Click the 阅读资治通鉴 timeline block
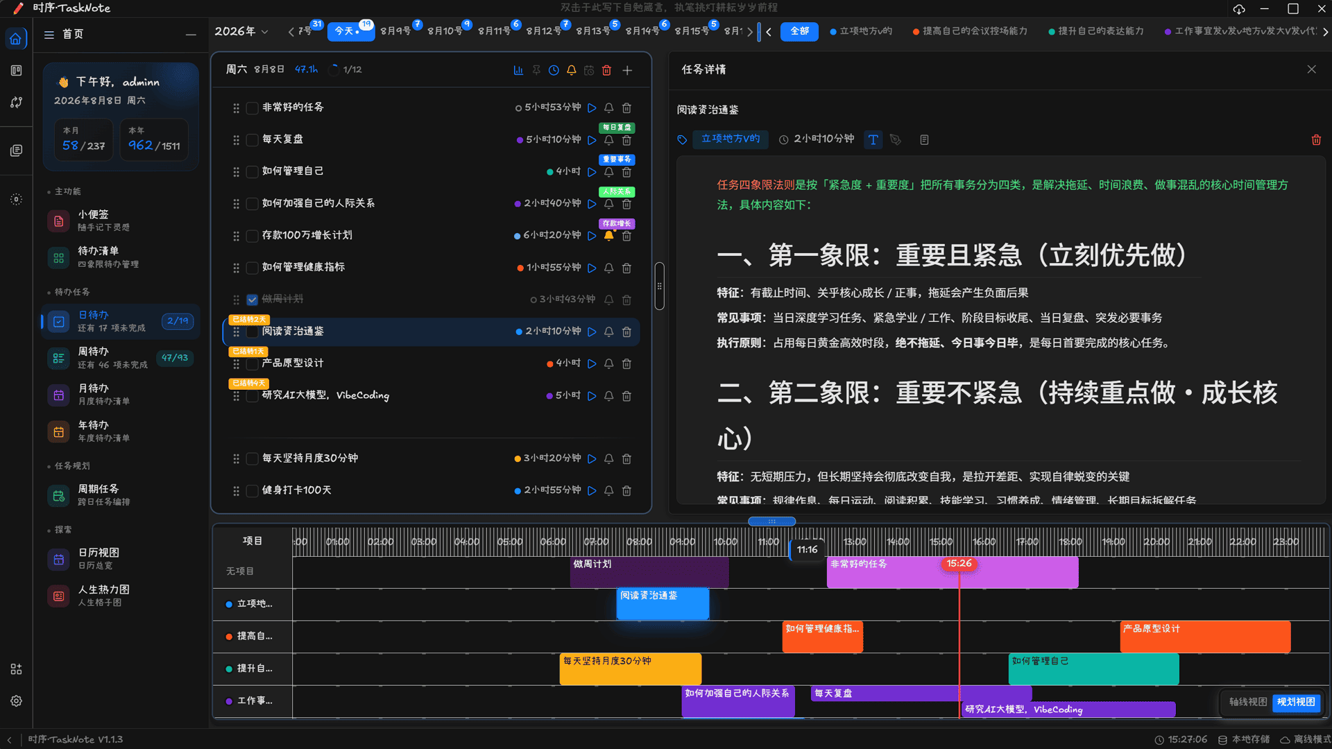The image size is (1332, 749). pos(663,603)
